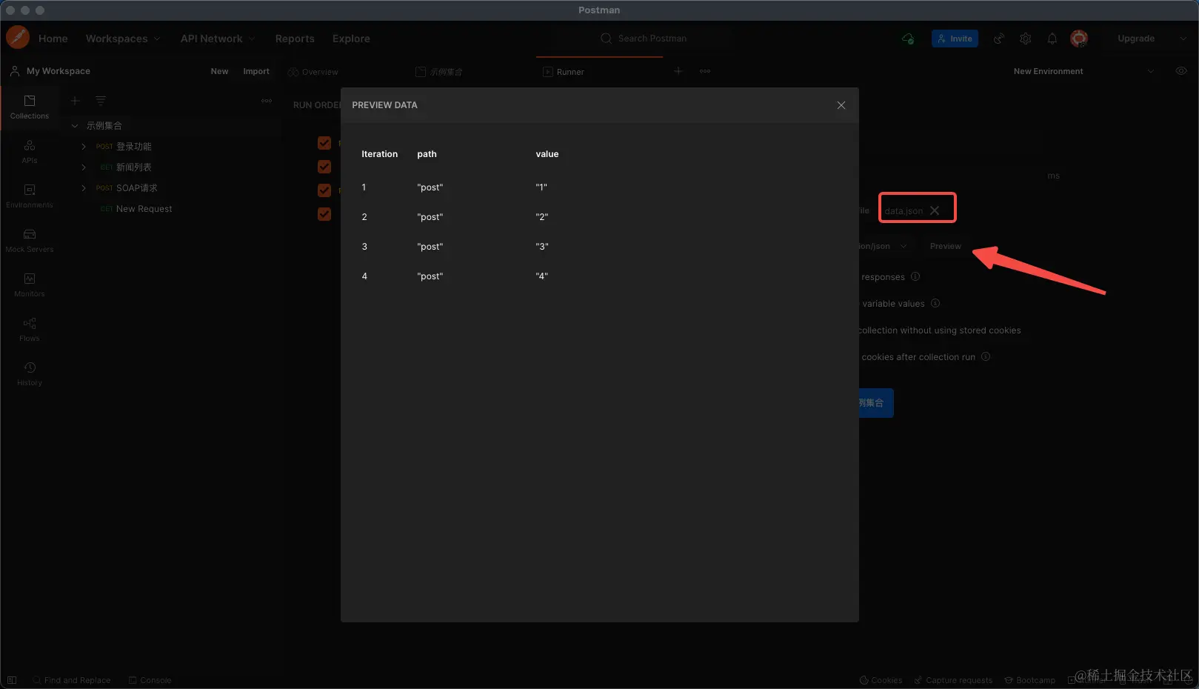Click the info icon beside variable values

[x=935, y=303]
